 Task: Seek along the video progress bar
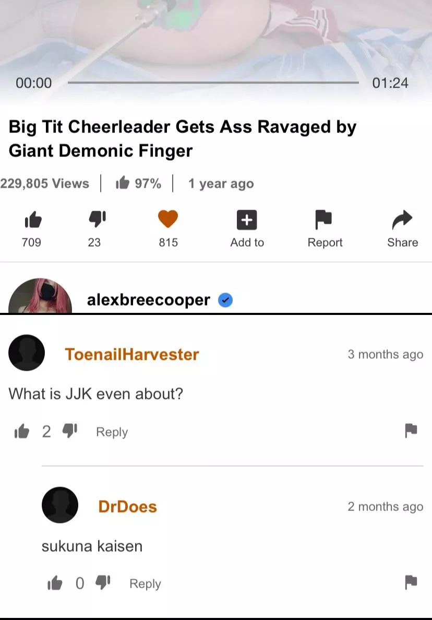click(x=213, y=82)
